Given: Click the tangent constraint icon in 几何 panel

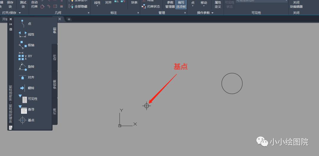Looking at the screenshot, I should tap(42, 6).
